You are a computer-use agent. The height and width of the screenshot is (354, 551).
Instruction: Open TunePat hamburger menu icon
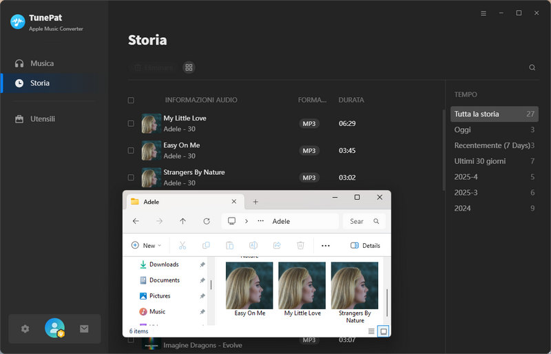[484, 13]
